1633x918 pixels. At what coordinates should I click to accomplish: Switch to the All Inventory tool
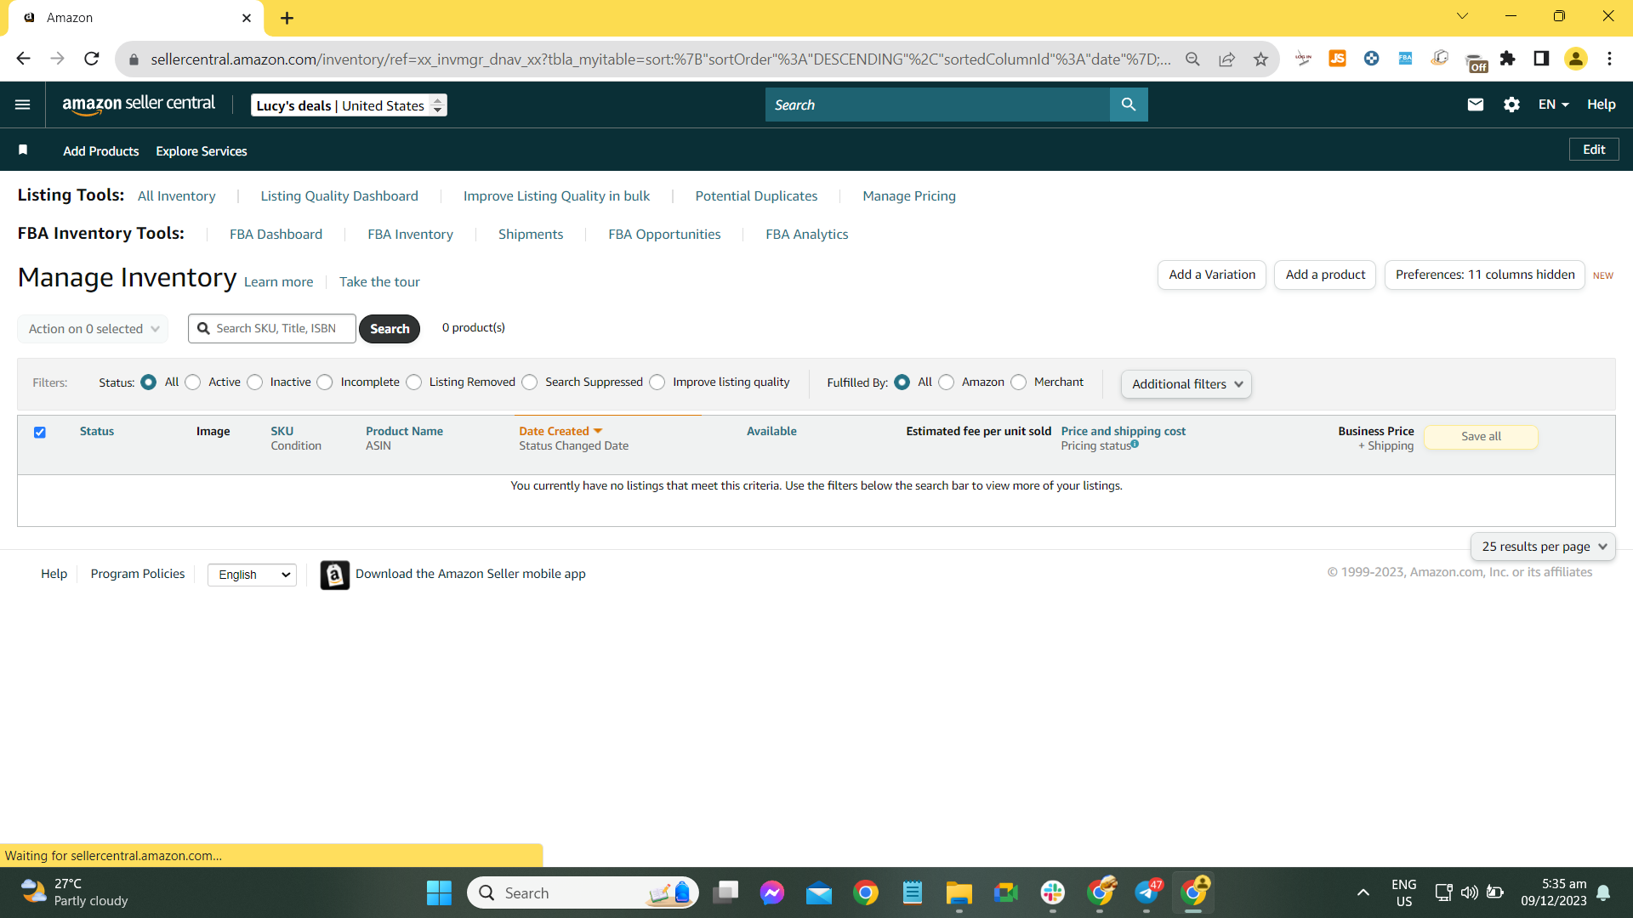pos(177,196)
